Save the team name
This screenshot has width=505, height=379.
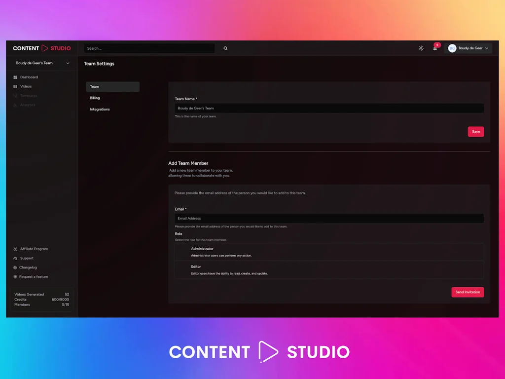coord(475,132)
